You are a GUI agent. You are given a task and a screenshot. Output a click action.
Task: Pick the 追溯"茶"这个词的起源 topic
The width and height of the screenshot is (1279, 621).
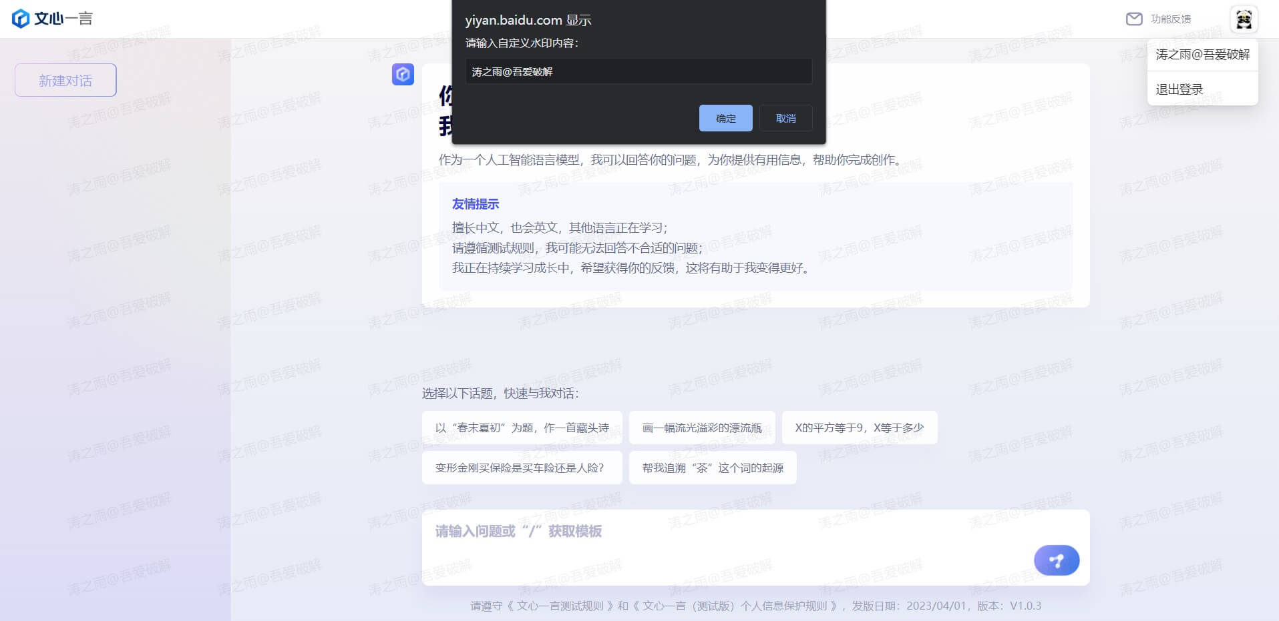713,468
